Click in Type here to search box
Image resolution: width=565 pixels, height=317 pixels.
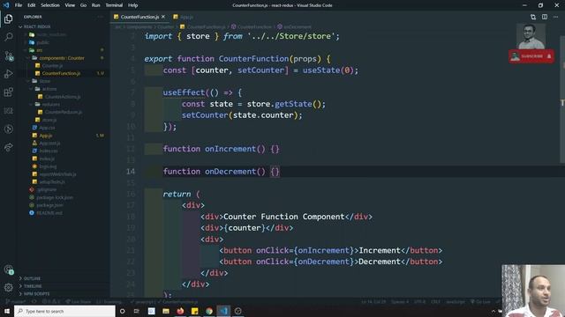pyautogui.click(x=64, y=311)
